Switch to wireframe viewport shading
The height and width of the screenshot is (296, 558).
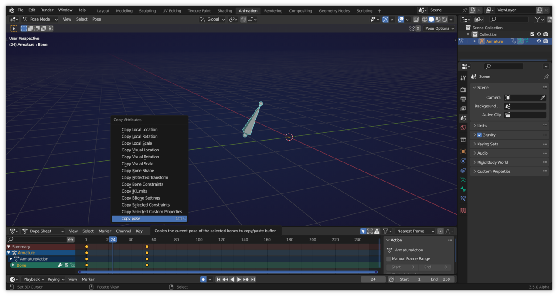(425, 19)
